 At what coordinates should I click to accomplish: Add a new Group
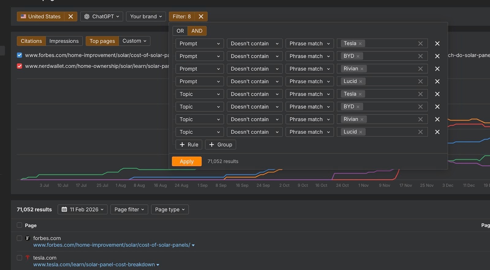click(x=221, y=144)
